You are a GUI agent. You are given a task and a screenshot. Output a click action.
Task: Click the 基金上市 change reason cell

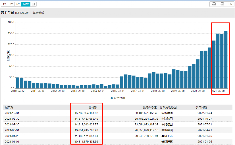pos(166,136)
